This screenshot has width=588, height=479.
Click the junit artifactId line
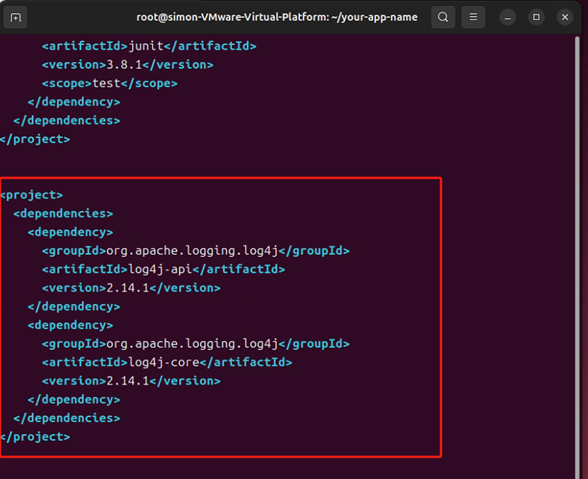click(149, 46)
